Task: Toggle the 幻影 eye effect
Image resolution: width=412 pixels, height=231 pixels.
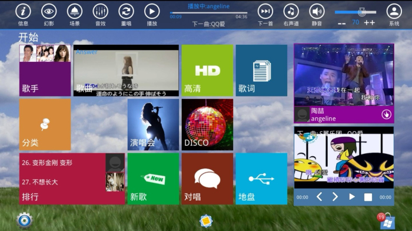Action: pyautogui.click(x=49, y=12)
